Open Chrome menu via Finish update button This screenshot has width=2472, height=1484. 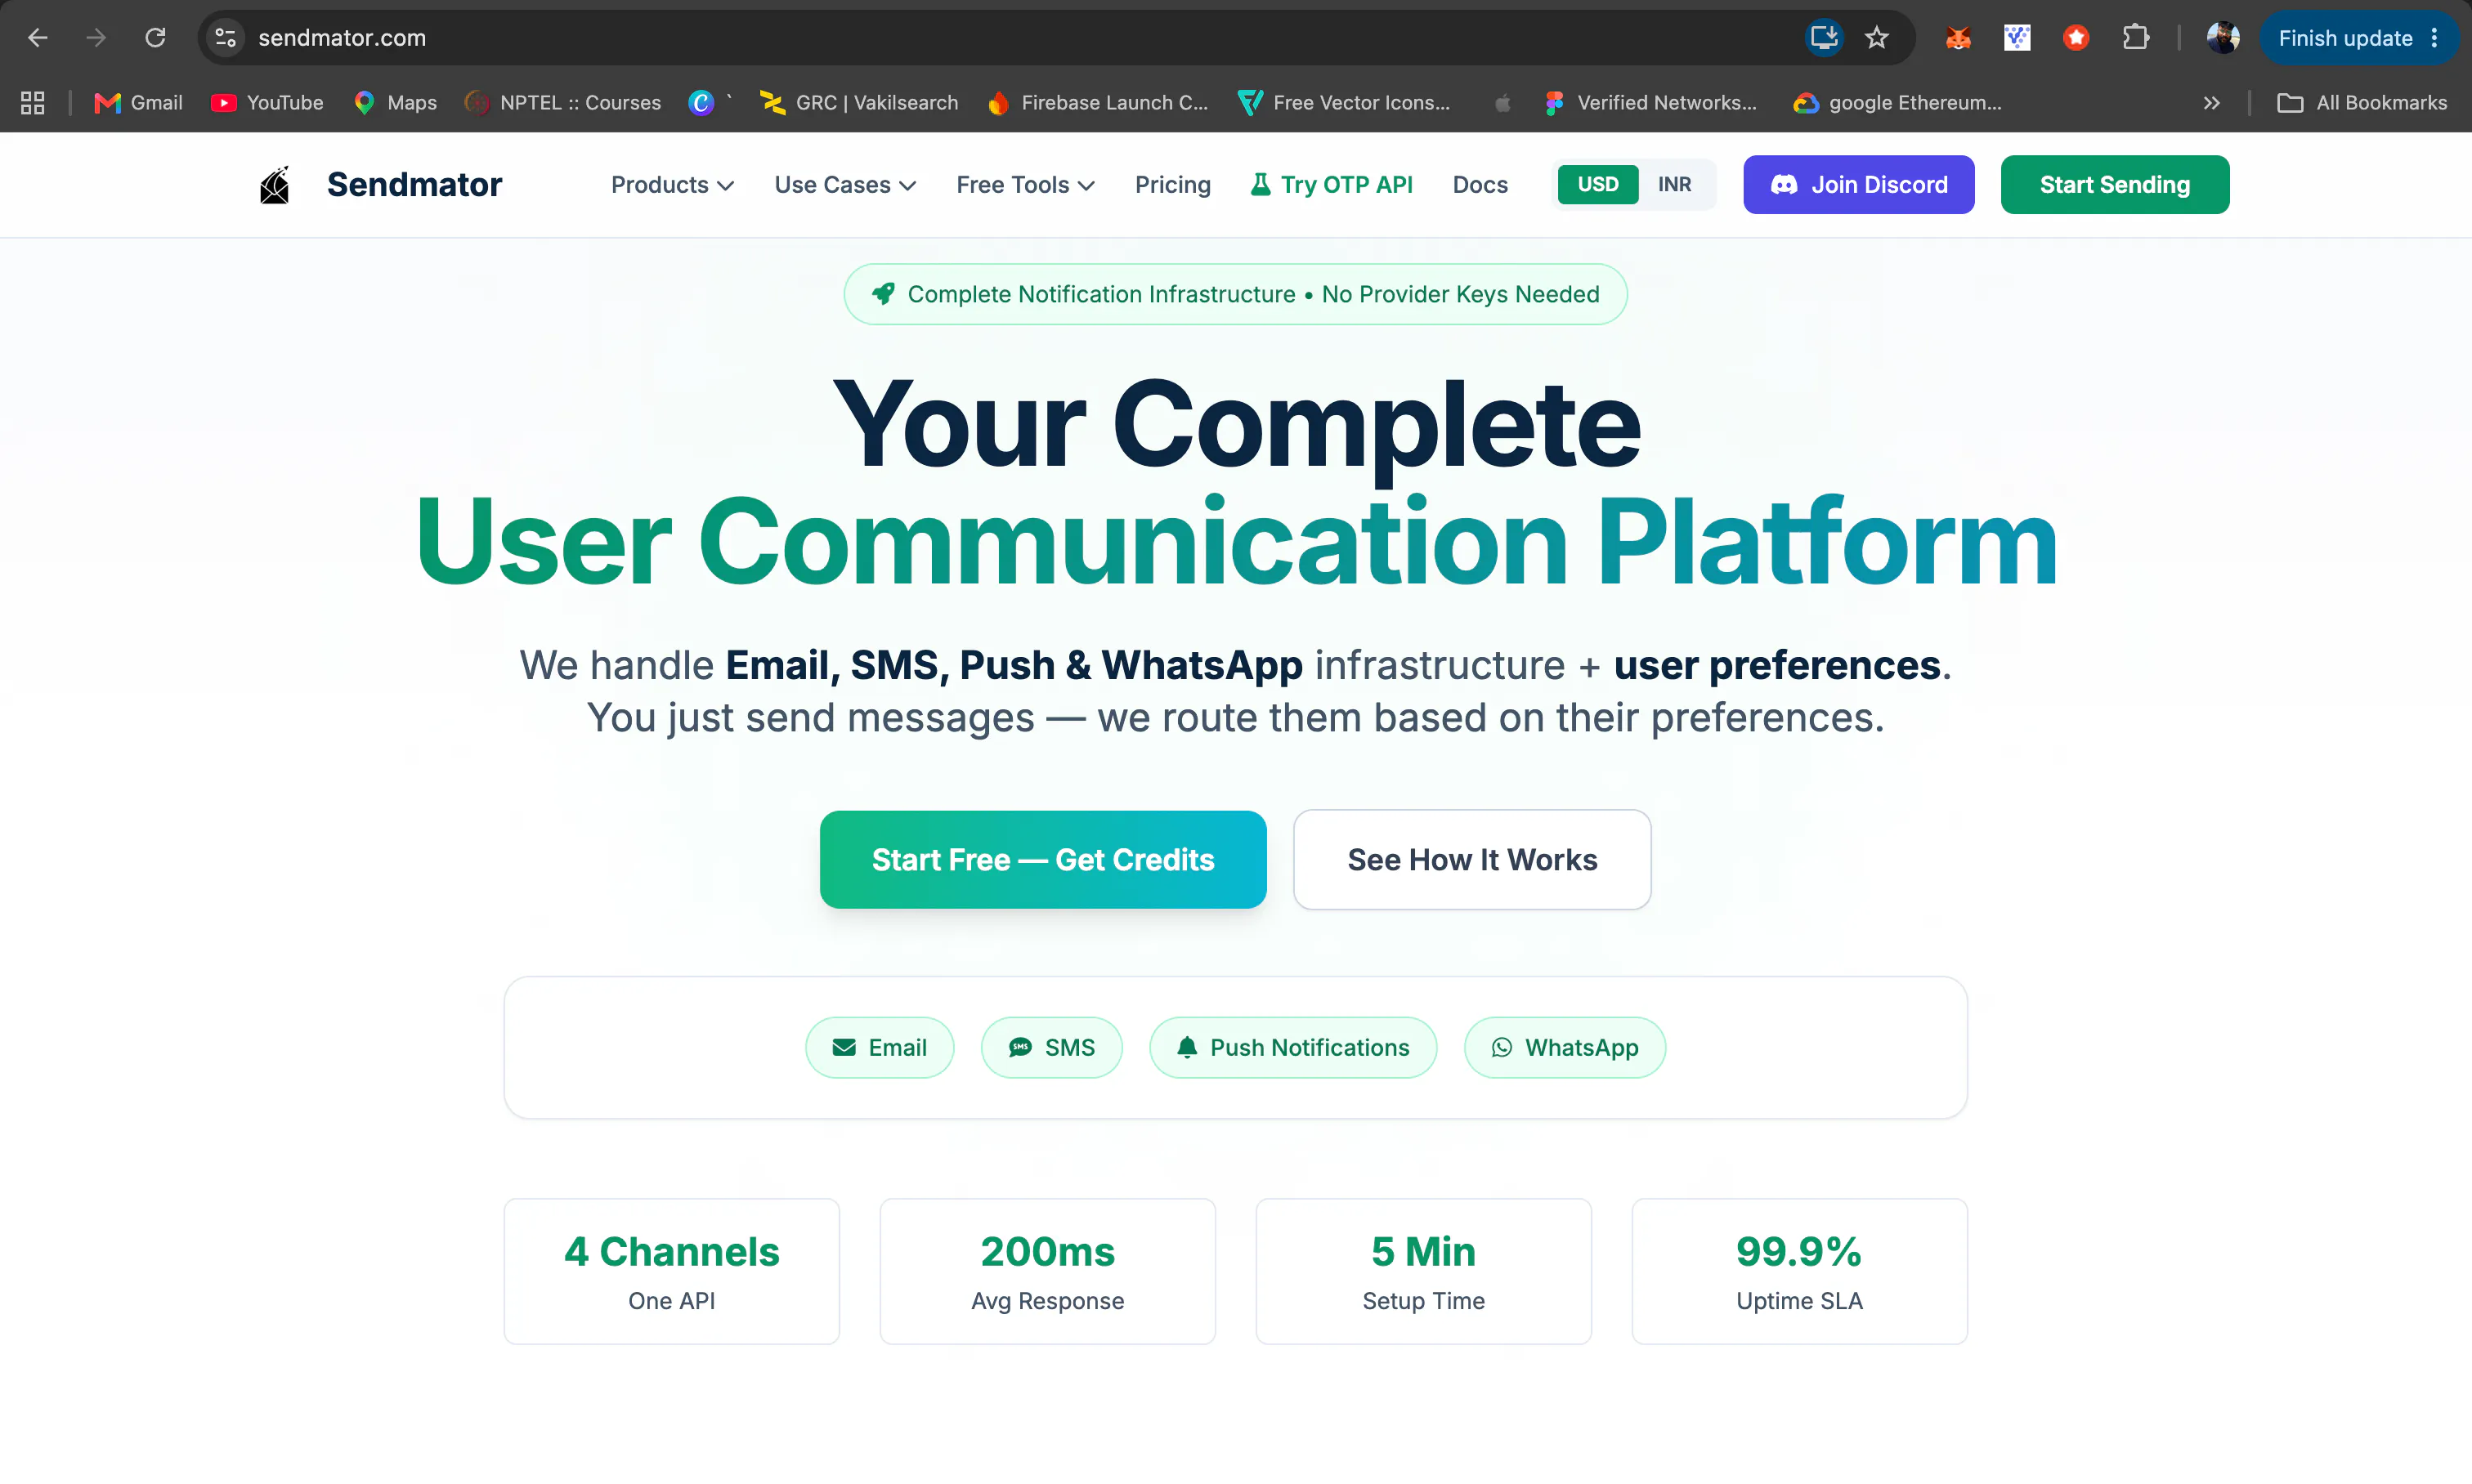point(2359,38)
